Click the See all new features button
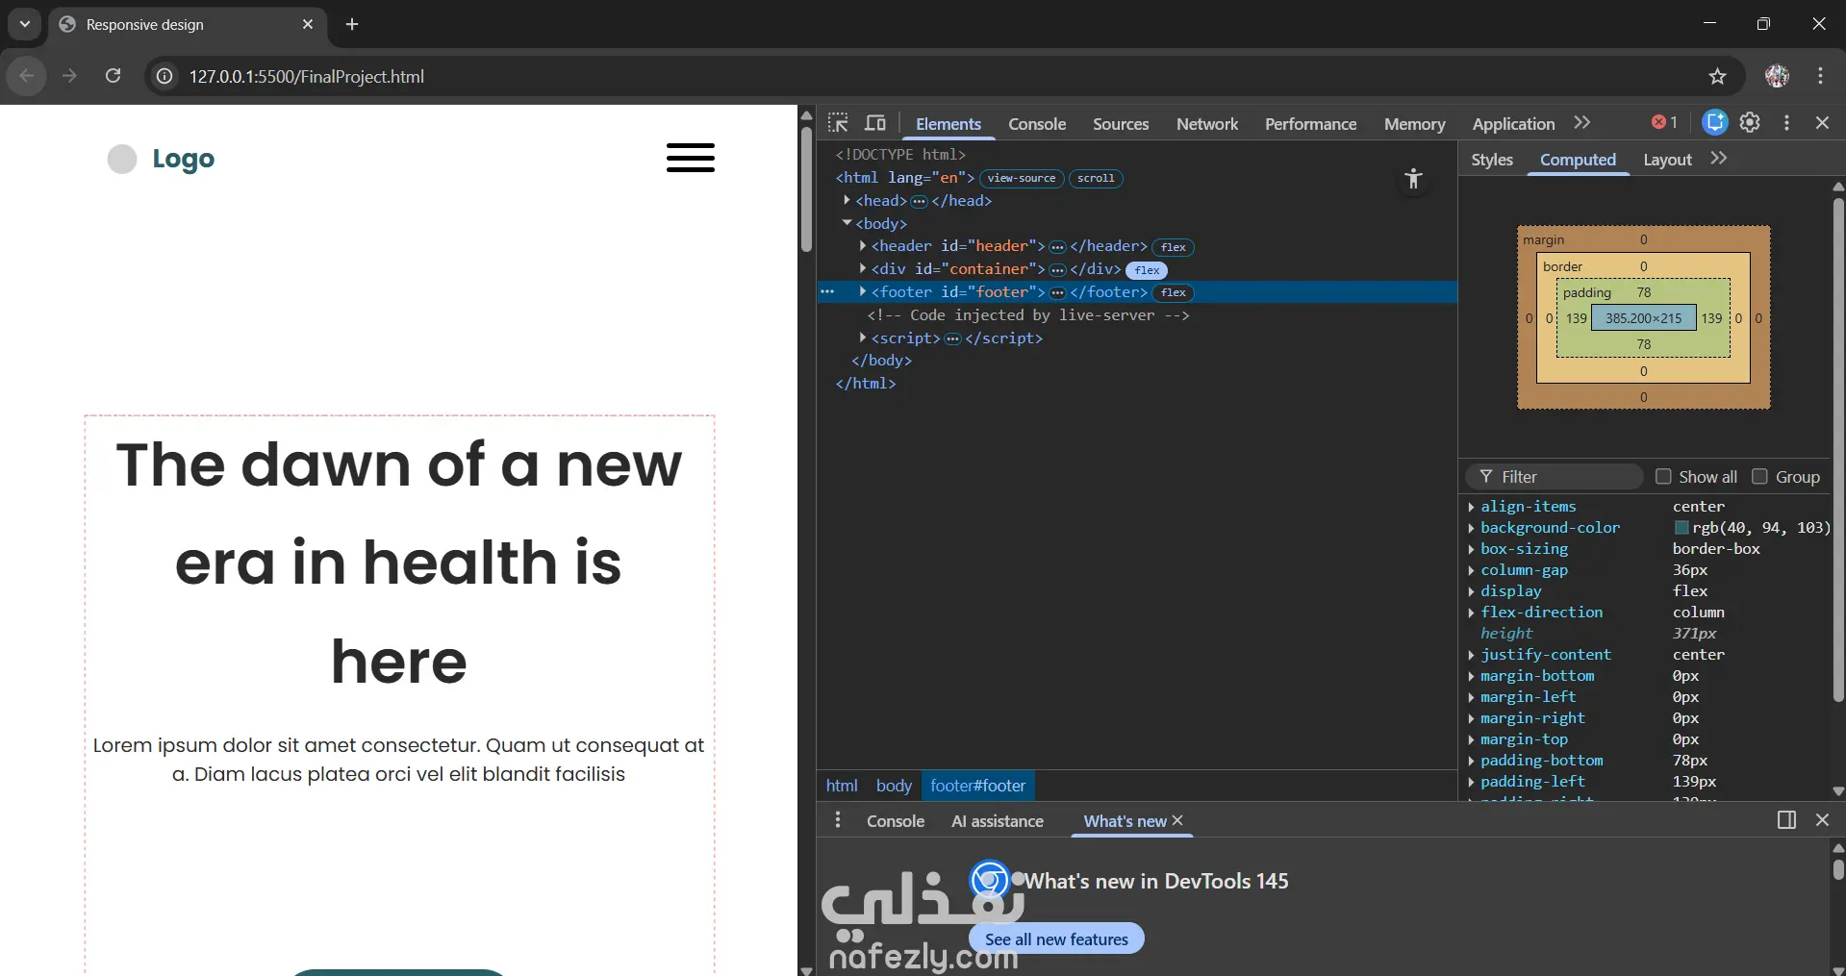 pos(1056,938)
